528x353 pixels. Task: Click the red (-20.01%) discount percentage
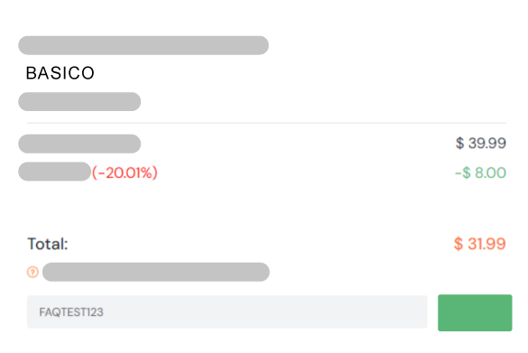tap(125, 172)
